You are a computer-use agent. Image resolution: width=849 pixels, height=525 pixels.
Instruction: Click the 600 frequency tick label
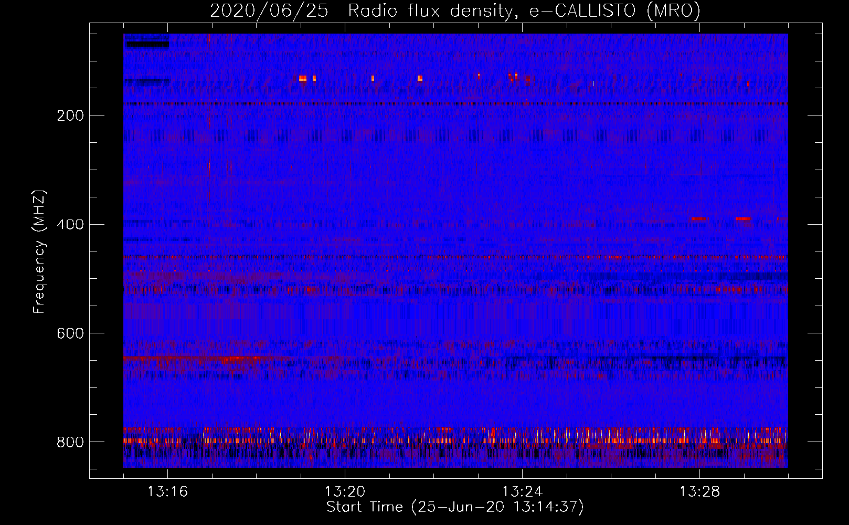70,334
